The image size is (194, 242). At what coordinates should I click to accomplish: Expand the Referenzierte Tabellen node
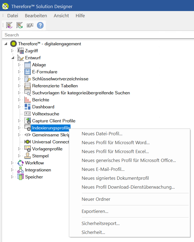(x=19, y=86)
